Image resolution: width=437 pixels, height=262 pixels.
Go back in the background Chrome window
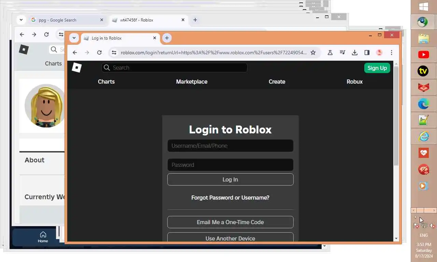[x=22, y=34]
